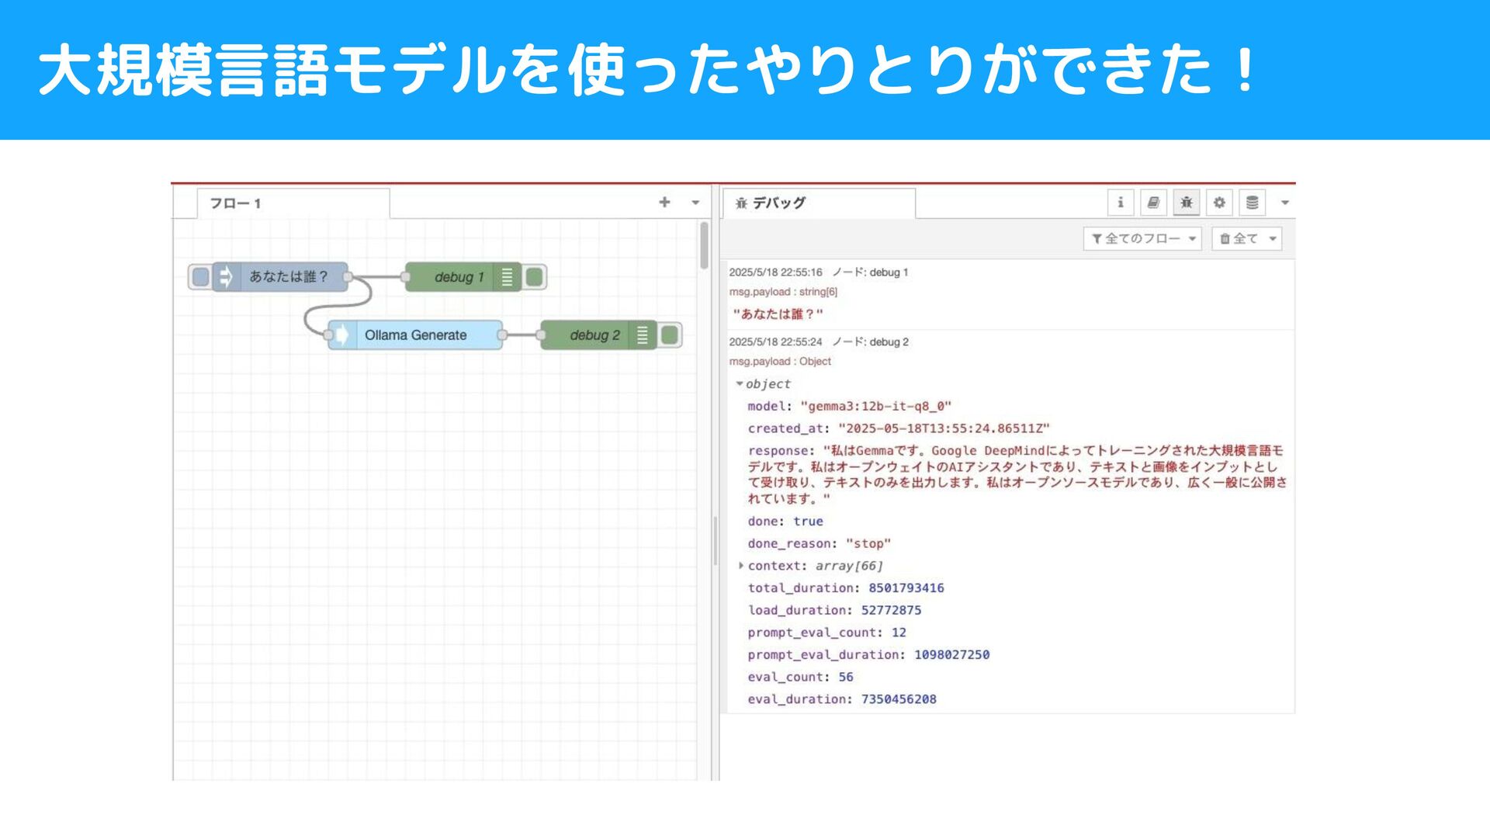Click the Ollama Generate node icon
Image resolution: width=1490 pixels, height=839 pixels.
341,335
